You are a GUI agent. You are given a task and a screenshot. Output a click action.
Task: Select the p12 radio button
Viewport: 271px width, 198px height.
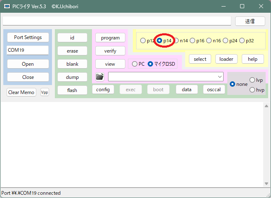(143, 41)
